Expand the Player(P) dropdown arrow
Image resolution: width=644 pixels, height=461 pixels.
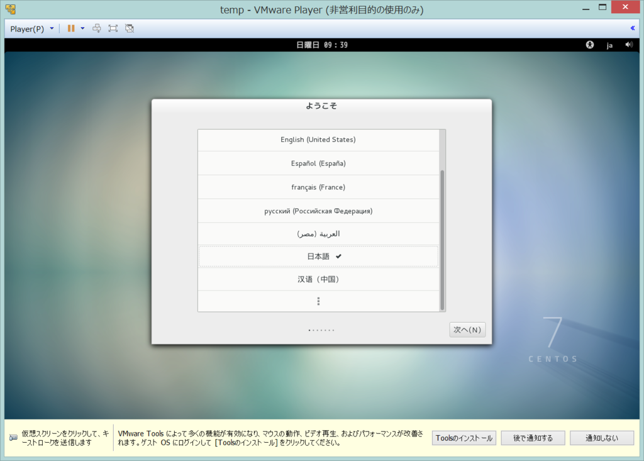[x=52, y=28]
